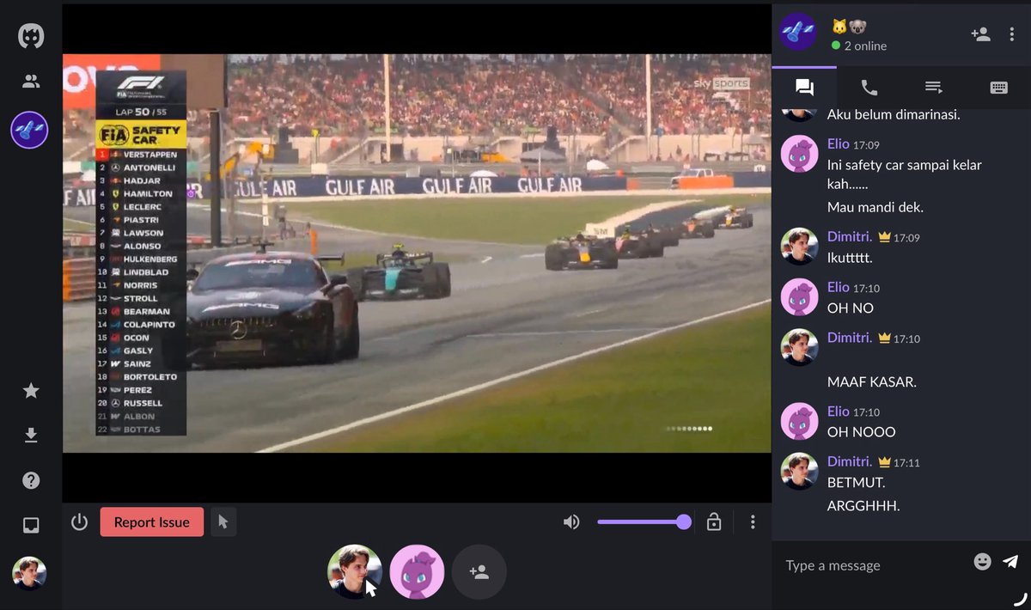1031x610 pixels.
Task: Open the starred favorites icon
Action: [x=31, y=391]
